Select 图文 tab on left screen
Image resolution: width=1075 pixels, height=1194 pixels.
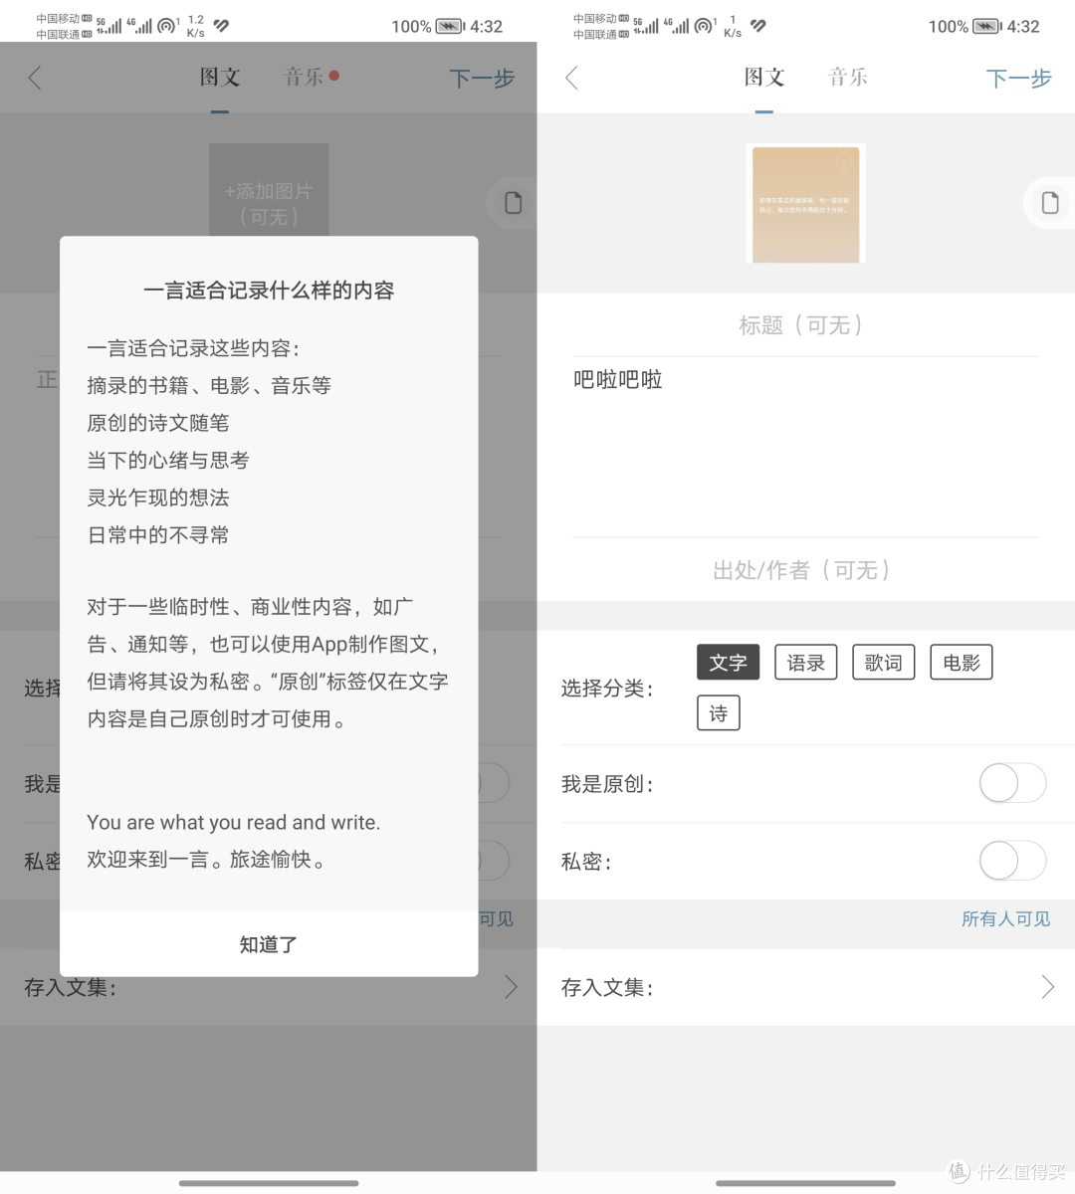[220, 78]
